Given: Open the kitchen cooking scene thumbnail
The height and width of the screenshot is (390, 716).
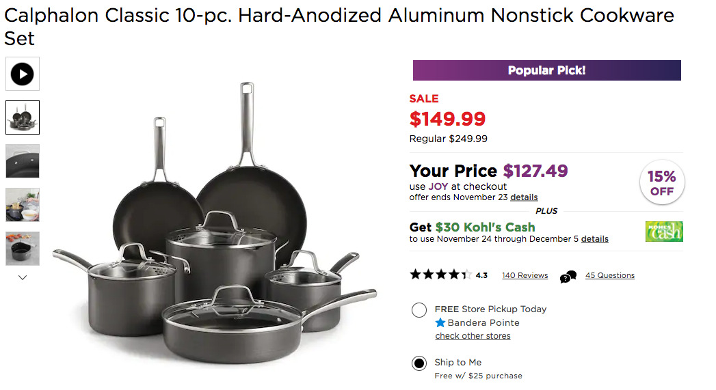Looking at the screenshot, I should click(23, 205).
